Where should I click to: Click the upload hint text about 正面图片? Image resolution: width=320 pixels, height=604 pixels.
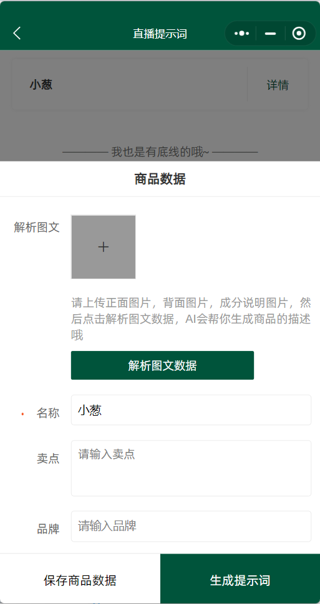click(191, 319)
